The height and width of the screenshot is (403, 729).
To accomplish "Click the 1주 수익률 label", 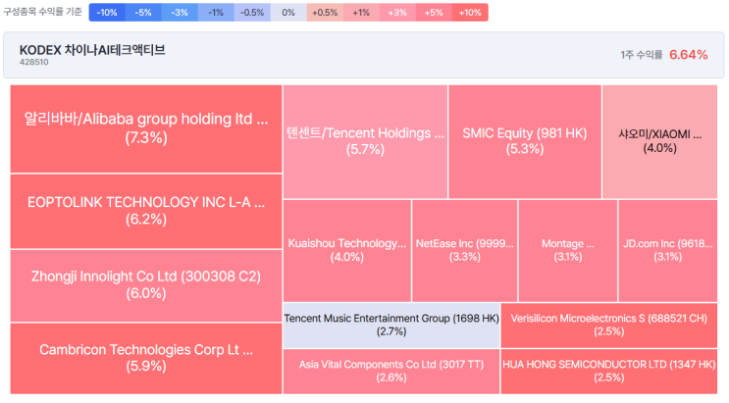I will pos(641,55).
